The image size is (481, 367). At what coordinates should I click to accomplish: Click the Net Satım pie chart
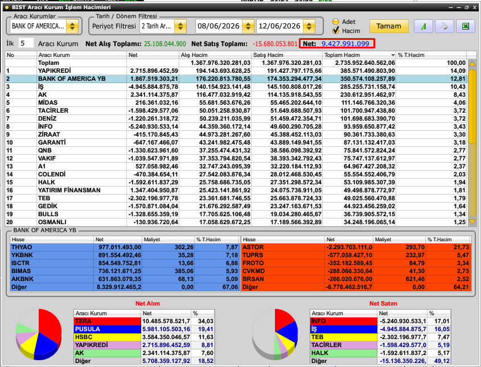275,334
